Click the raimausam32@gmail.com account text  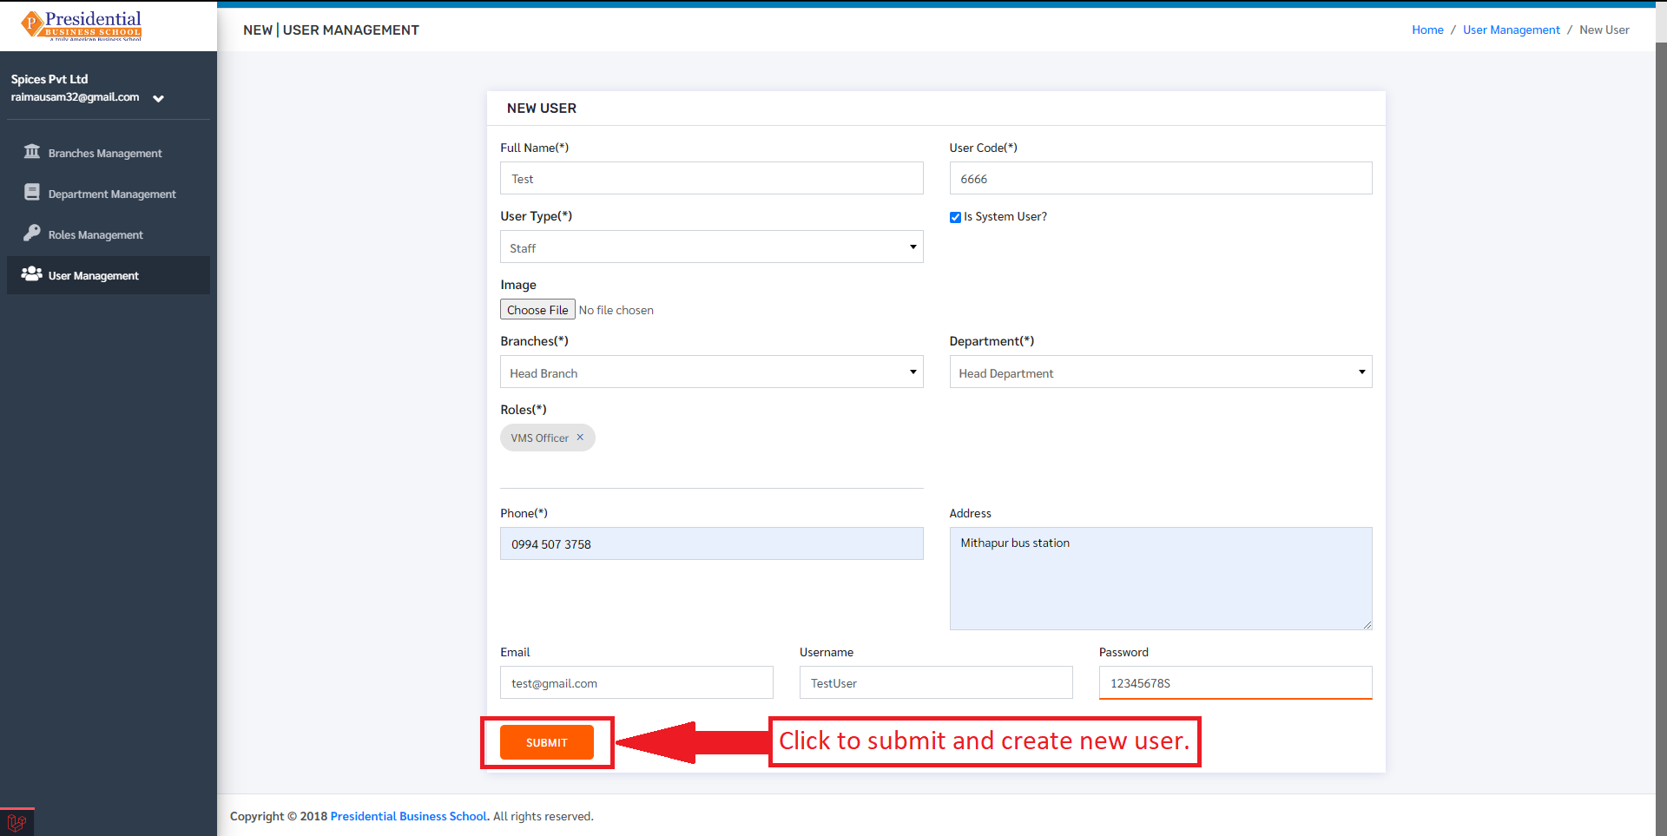tap(75, 97)
